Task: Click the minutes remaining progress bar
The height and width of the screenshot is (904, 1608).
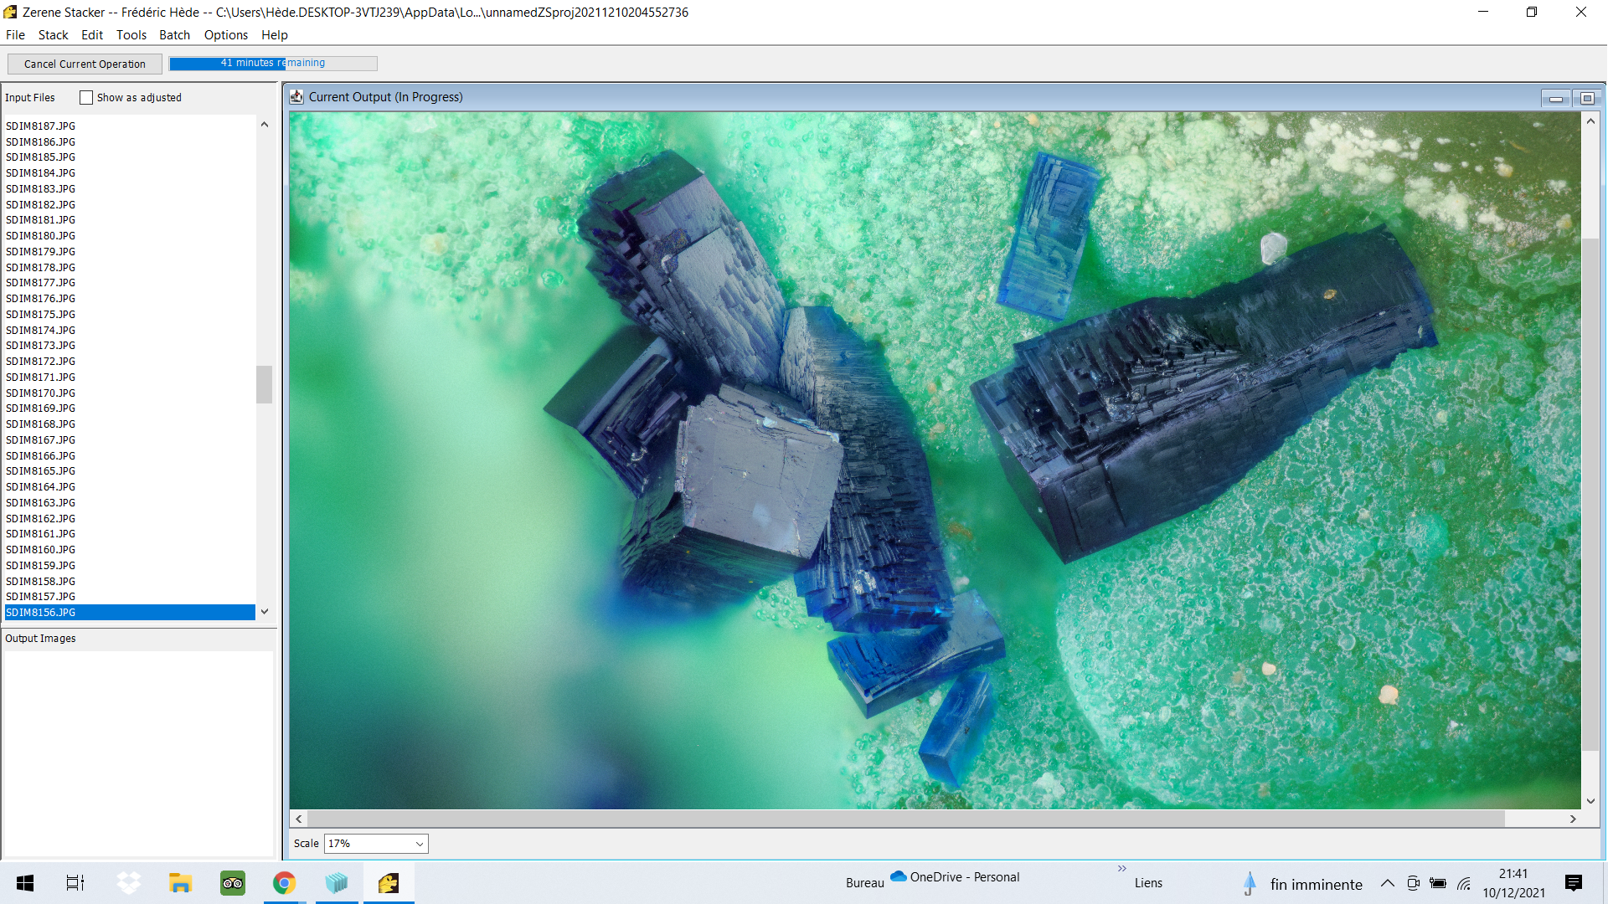Action: tap(273, 64)
